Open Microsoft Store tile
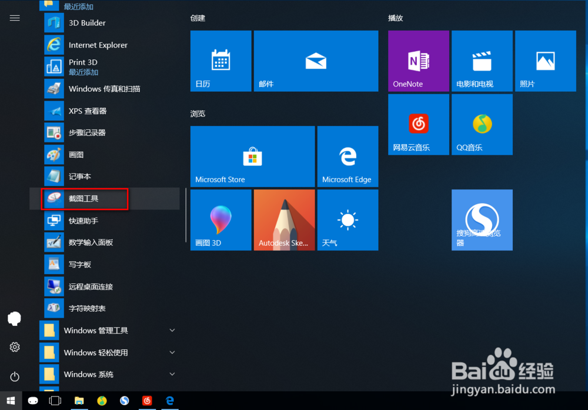Viewport: 588px width, 410px height. coord(253,156)
